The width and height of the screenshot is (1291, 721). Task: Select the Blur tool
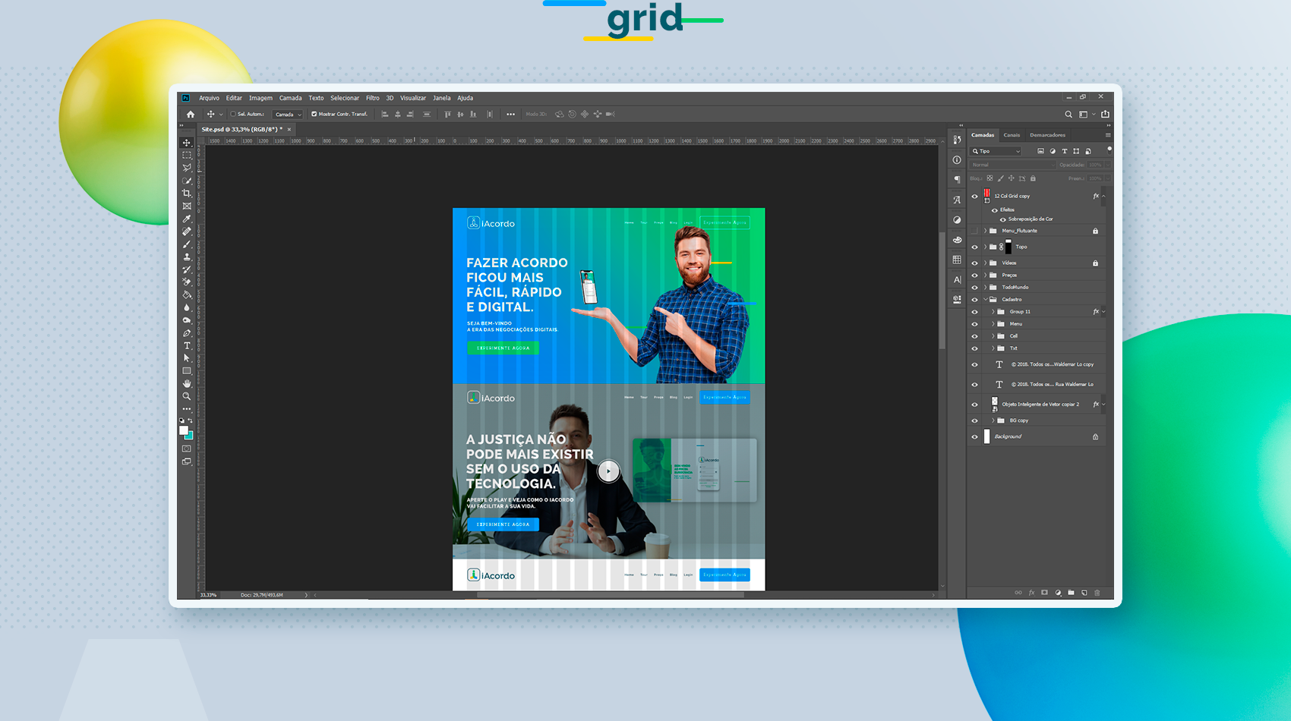tap(187, 307)
